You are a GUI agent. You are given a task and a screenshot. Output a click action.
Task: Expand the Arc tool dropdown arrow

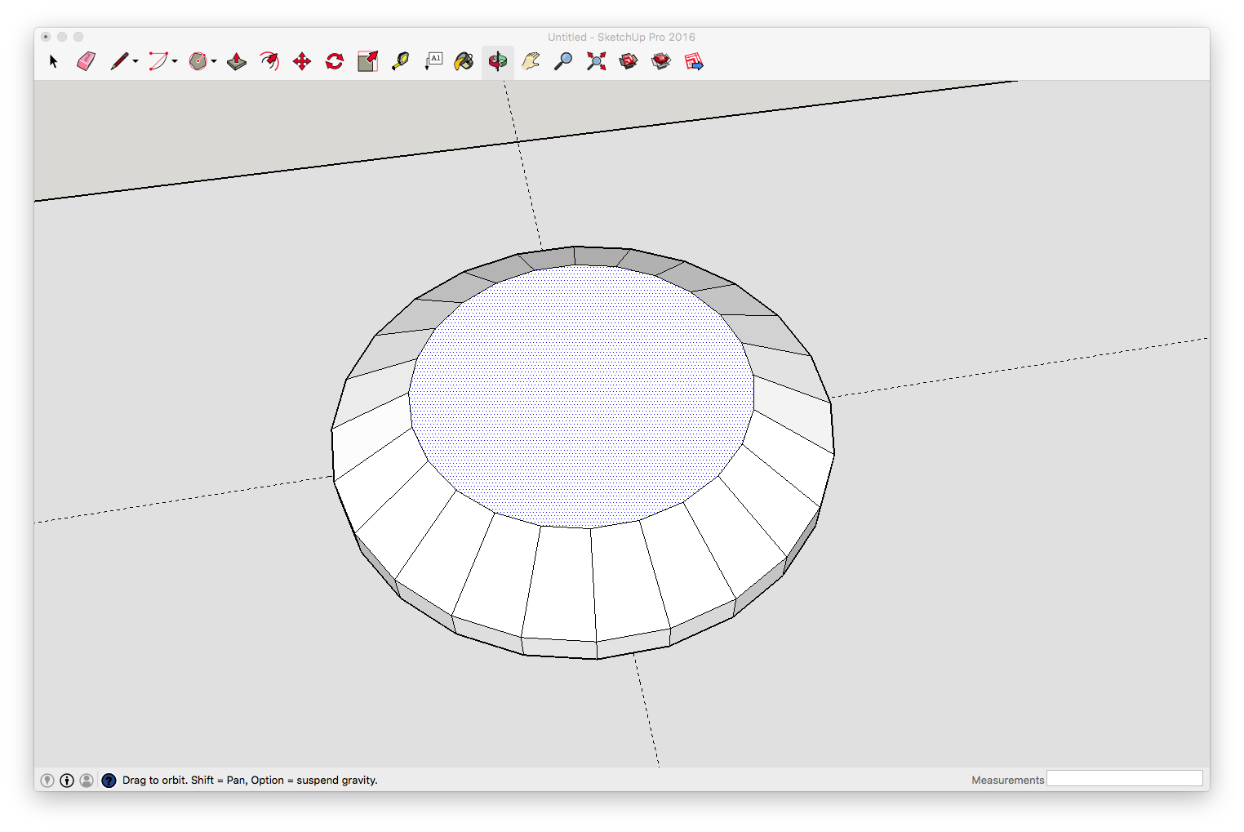tap(175, 61)
